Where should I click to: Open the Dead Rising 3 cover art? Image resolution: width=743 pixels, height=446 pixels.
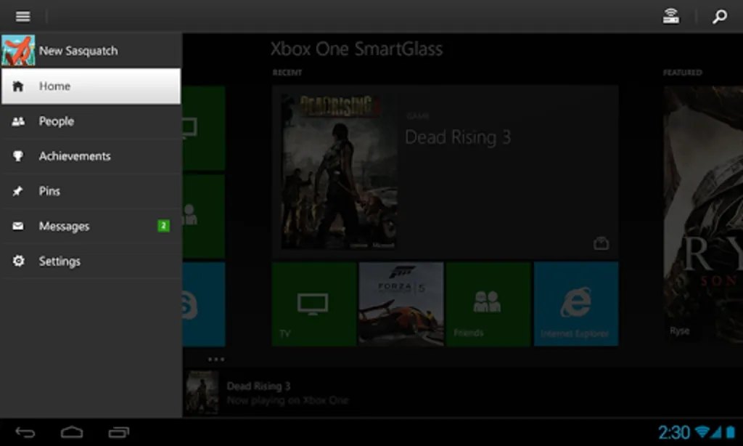click(x=339, y=171)
